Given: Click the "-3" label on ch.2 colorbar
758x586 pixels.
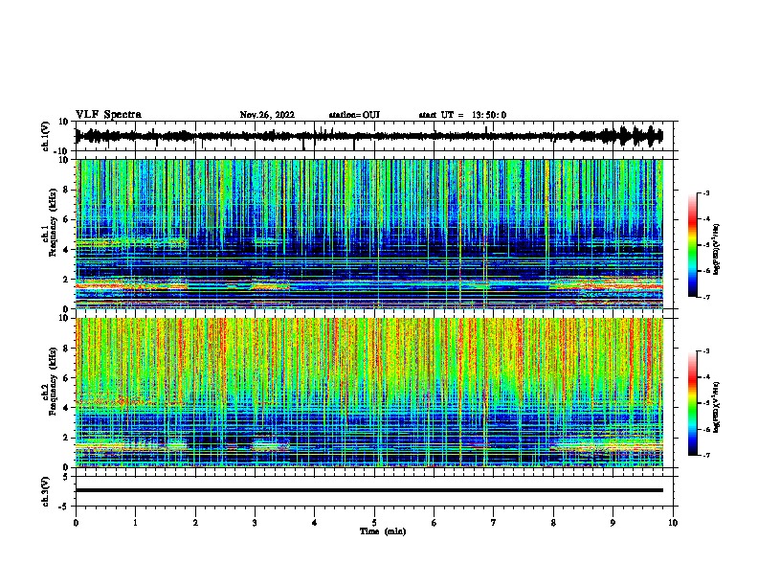Looking at the screenshot, I should pos(706,351).
